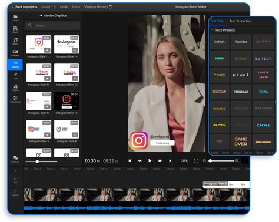Select the Motion graphics sidebar icon
The image size is (279, 222).
click(15, 65)
